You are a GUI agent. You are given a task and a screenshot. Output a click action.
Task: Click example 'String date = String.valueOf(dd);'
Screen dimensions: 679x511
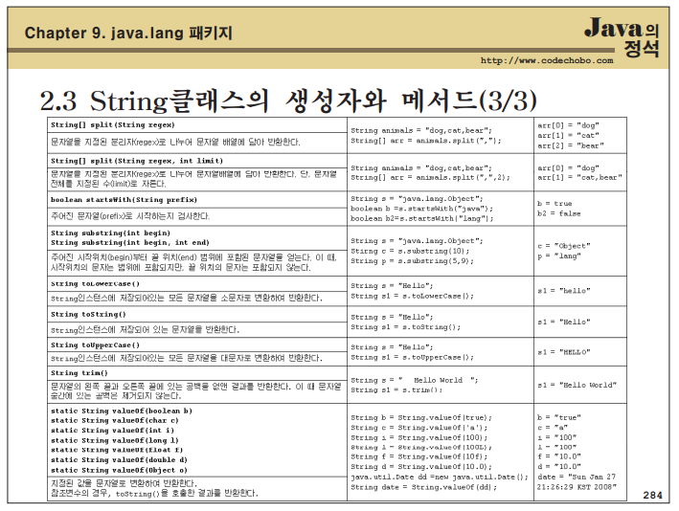[423, 487]
